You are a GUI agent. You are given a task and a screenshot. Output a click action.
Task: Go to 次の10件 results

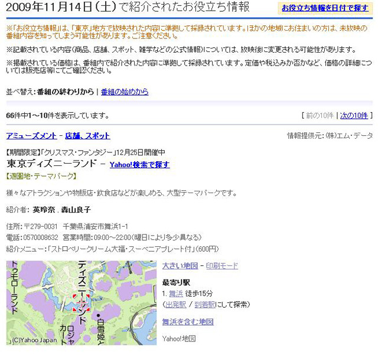pyautogui.click(x=354, y=116)
